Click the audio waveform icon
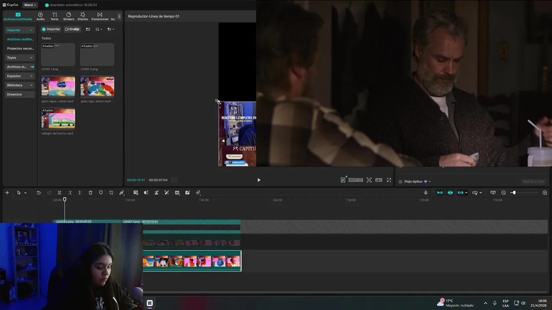This screenshot has width=552, height=310. (198, 192)
